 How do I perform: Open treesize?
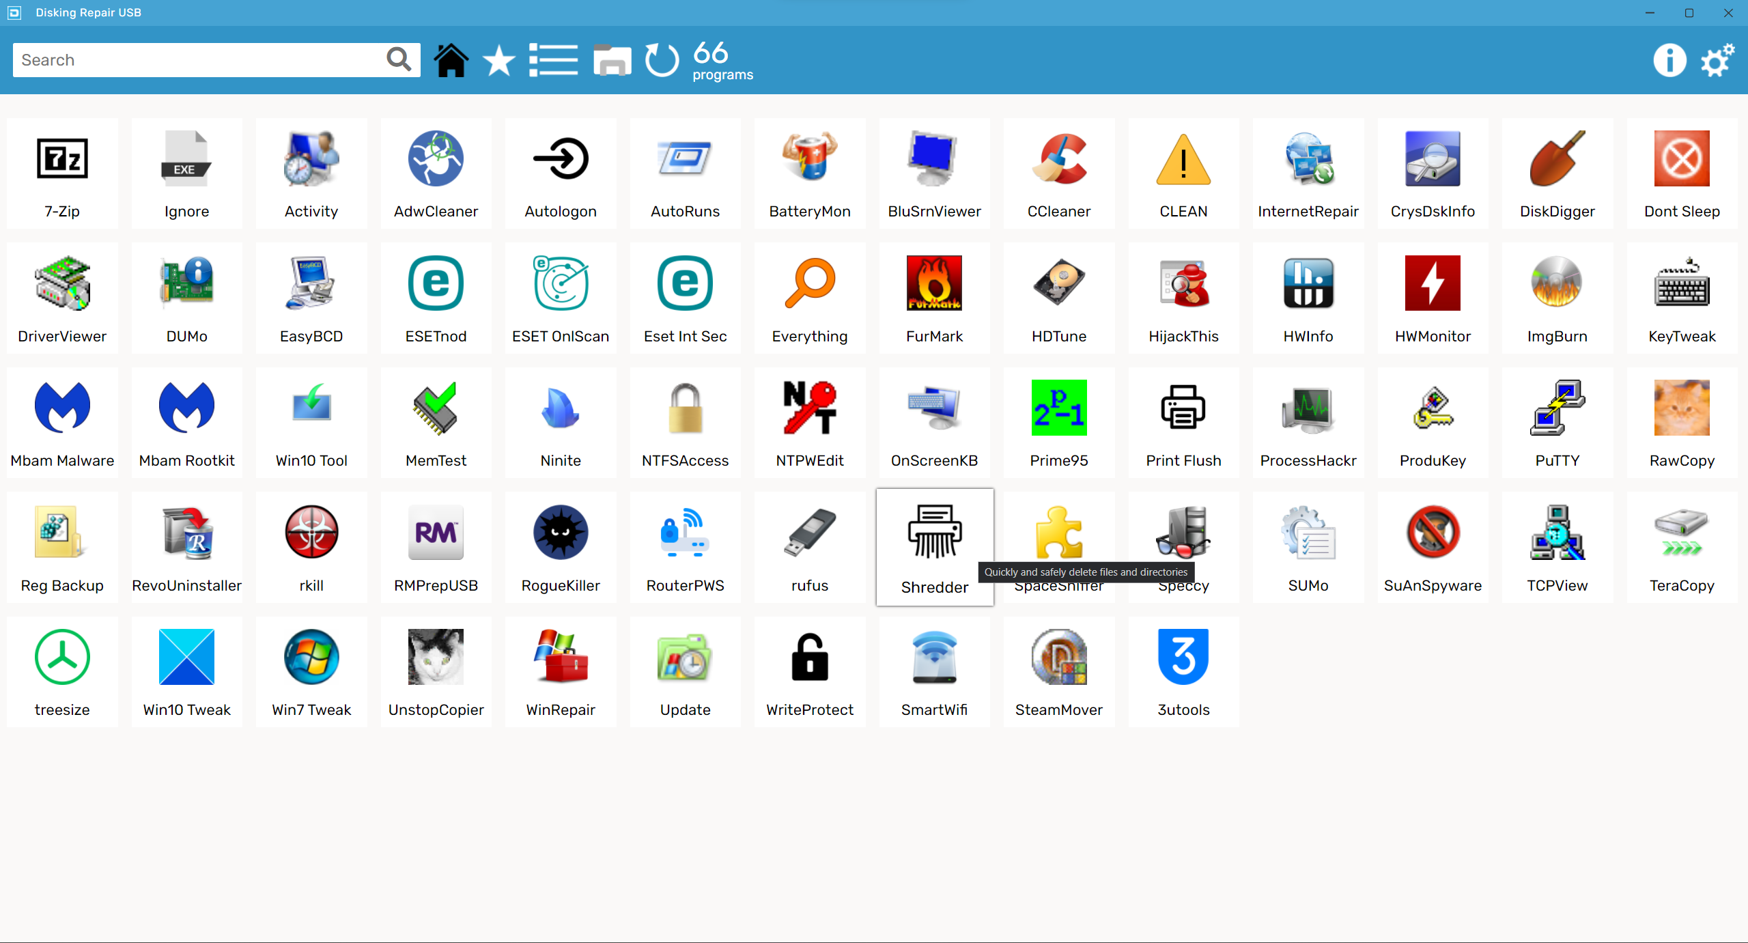pyautogui.click(x=62, y=672)
